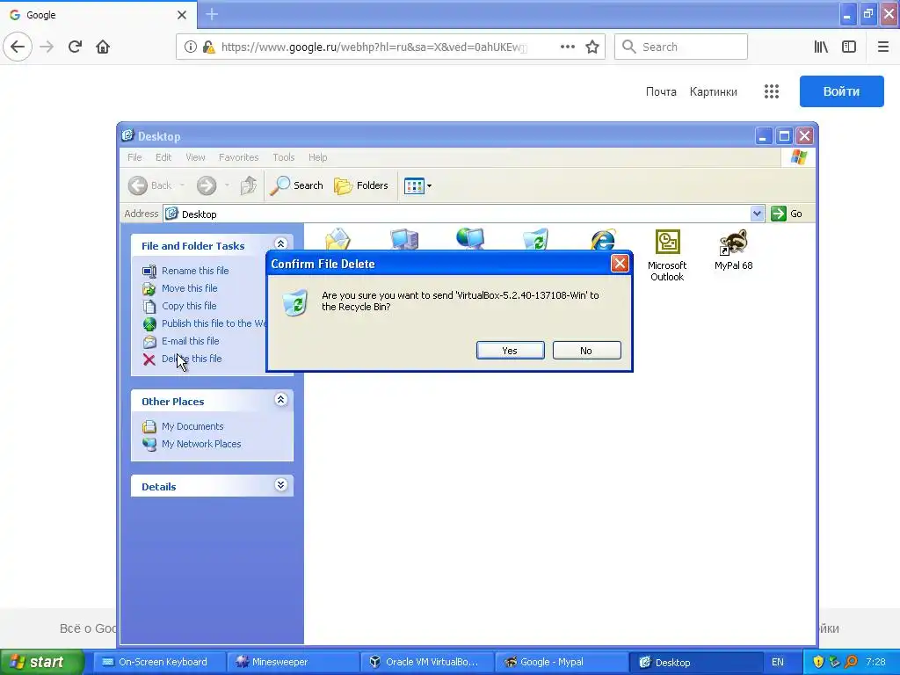This screenshot has height=675, width=900.
Task: Collapse the File and Folder Tasks panel
Action: (x=280, y=244)
